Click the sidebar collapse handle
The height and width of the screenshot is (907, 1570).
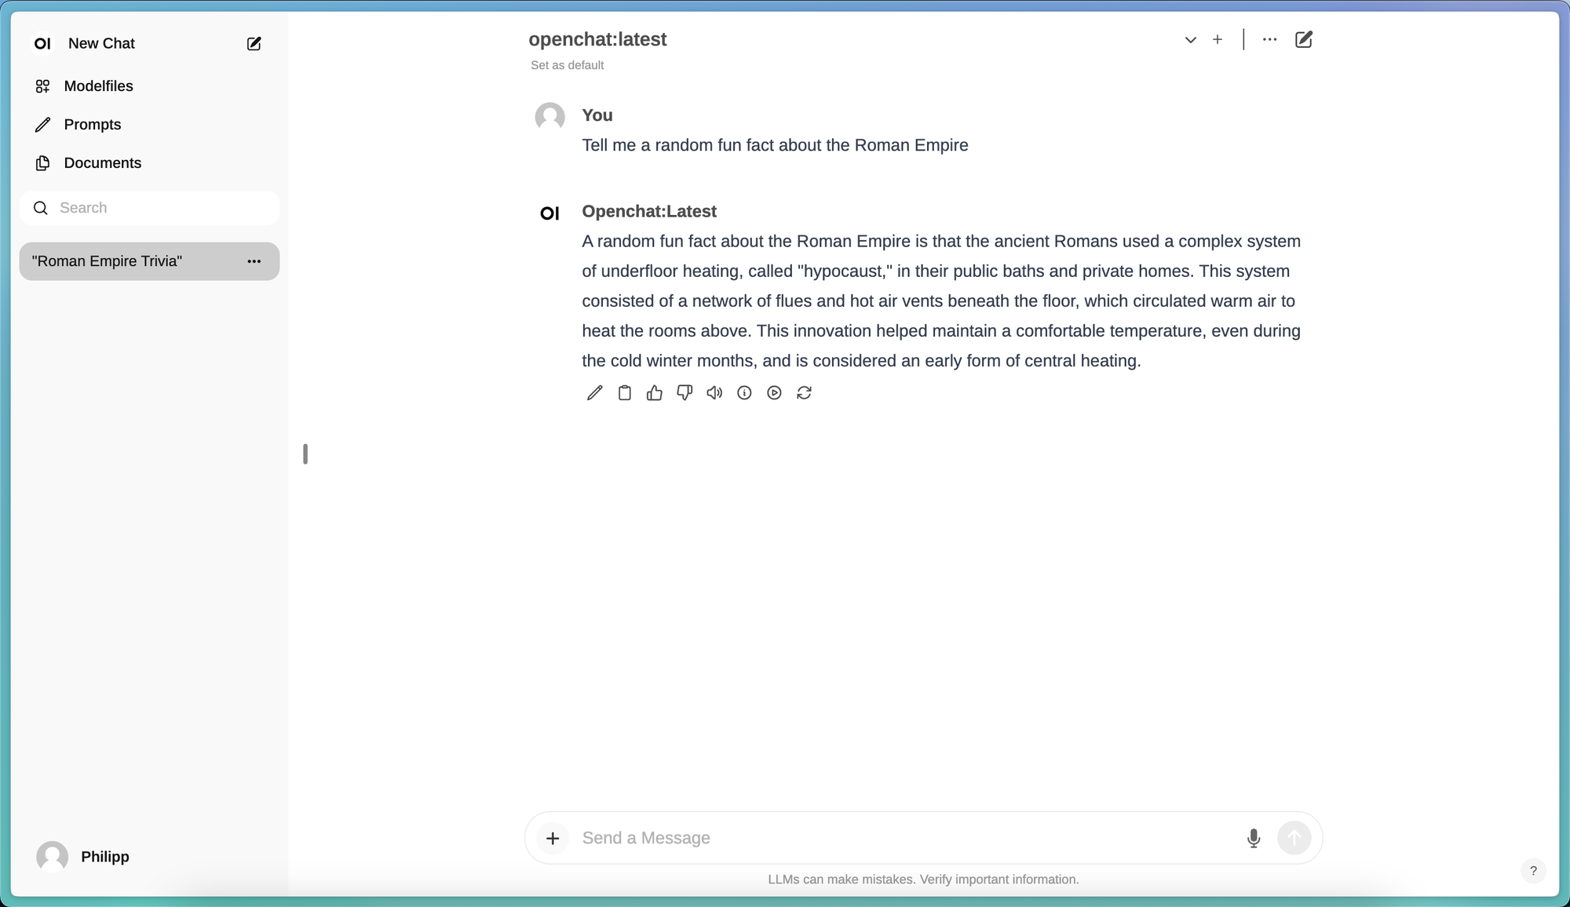(305, 454)
